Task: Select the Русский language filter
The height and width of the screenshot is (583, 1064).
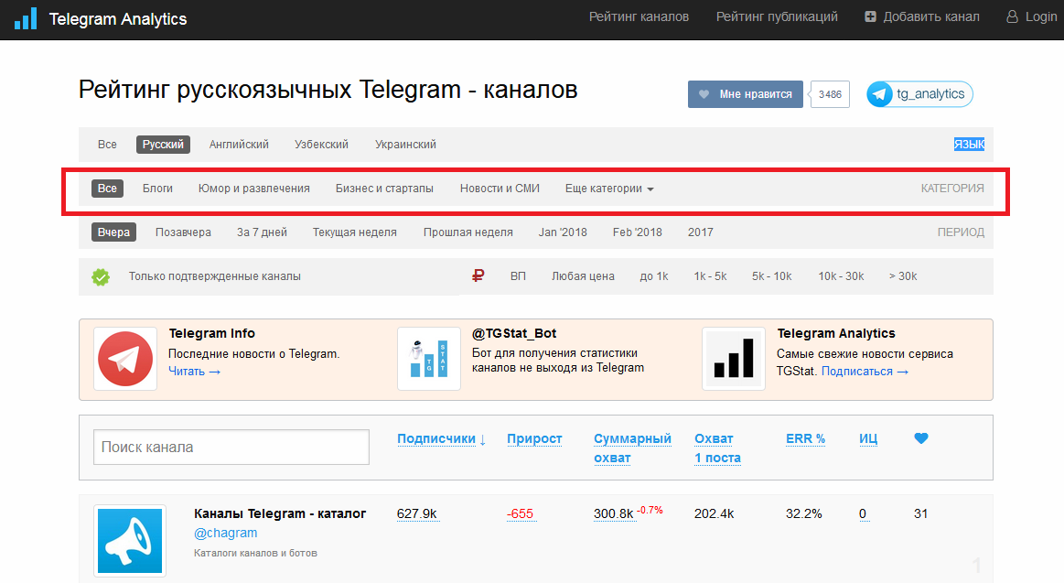Action: [163, 145]
